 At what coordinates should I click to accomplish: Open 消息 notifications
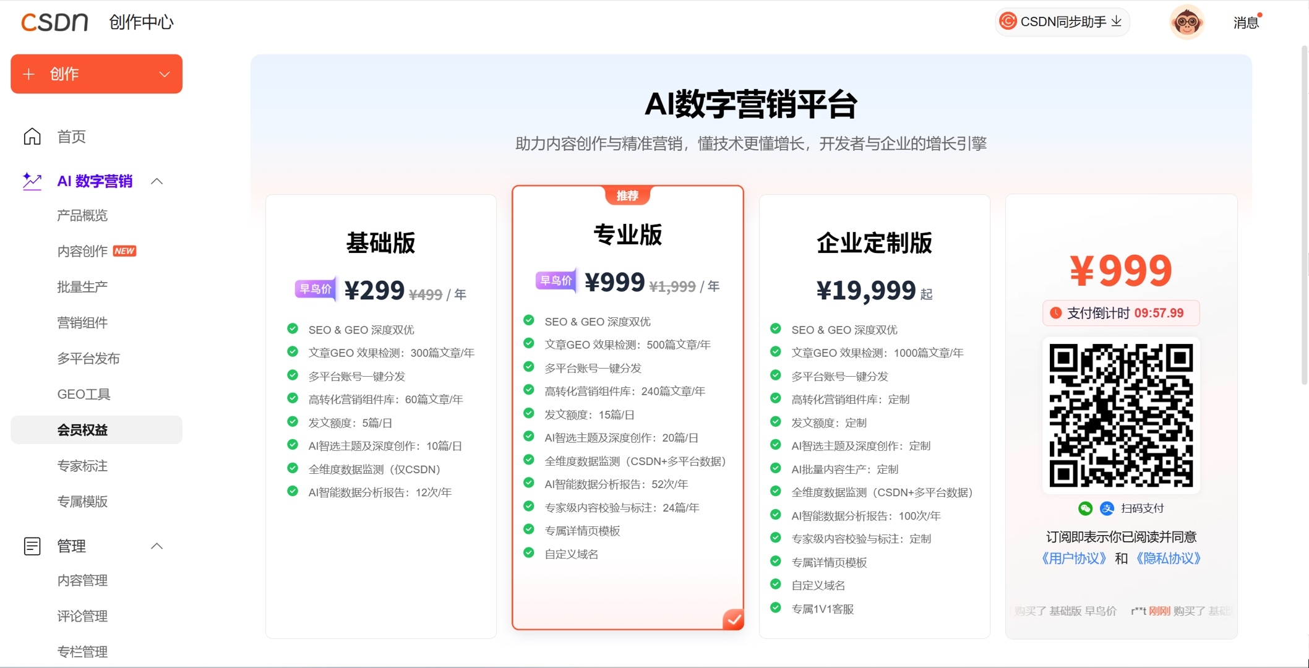click(x=1246, y=22)
